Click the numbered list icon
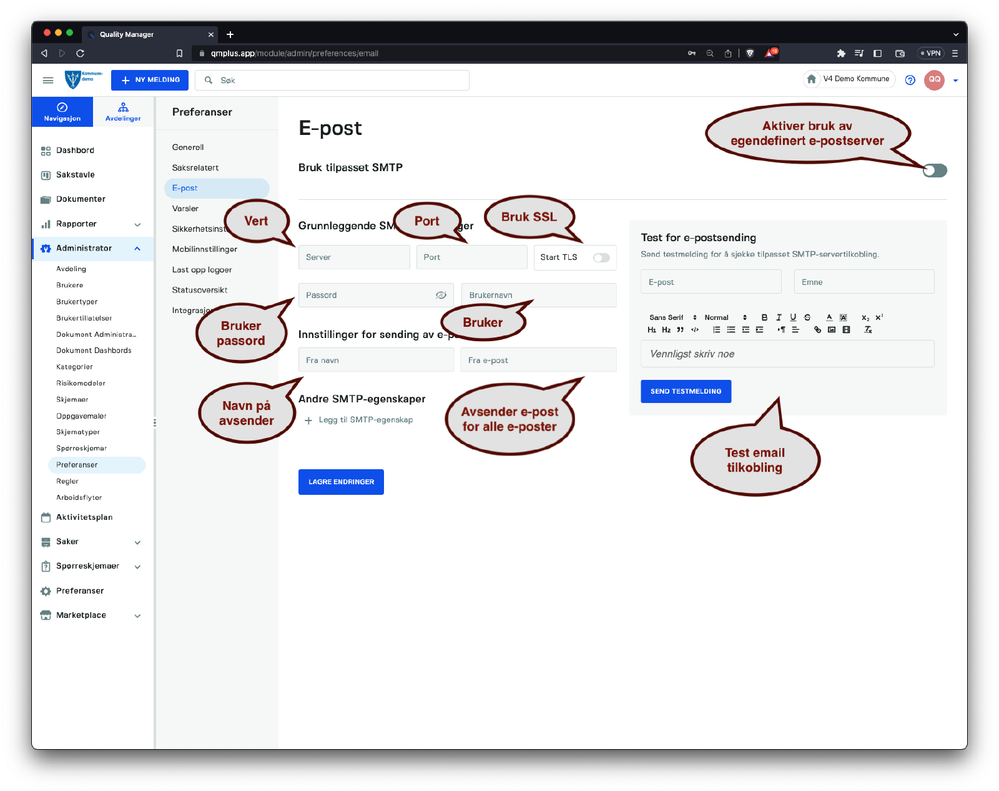Viewport: 999px width, 791px height. [x=717, y=330]
